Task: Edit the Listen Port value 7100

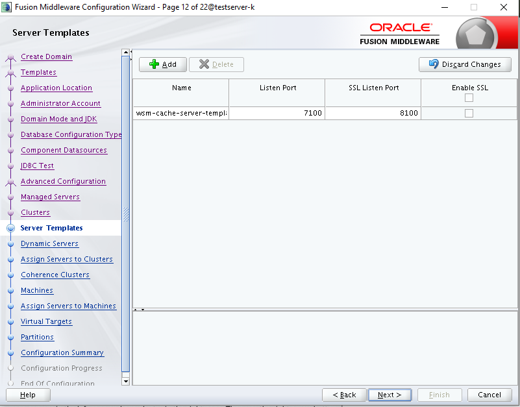Action: click(277, 113)
